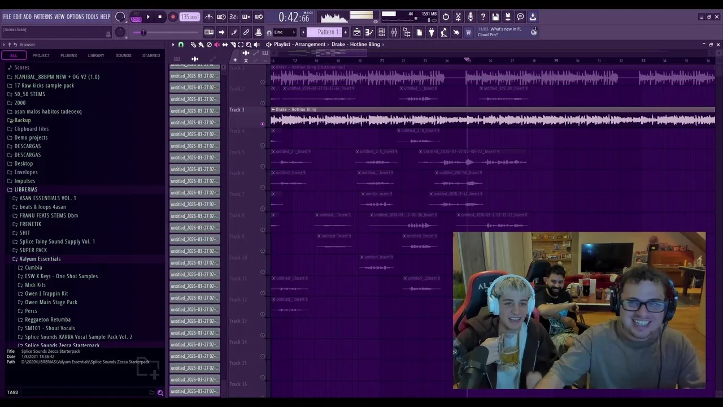
Task: Click the tempo field showing 135.000
Action: pyautogui.click(x=189, y=17)
